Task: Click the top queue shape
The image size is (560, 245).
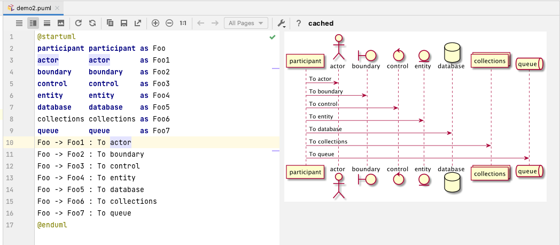Action: pos(530,64)
